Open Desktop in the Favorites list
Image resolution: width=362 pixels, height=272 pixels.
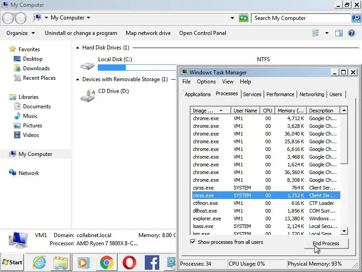pyautogui.click(x=33, y=59)
